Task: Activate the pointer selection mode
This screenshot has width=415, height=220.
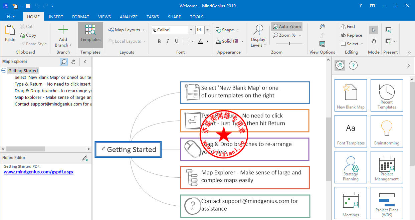Action: pos(374,30)
